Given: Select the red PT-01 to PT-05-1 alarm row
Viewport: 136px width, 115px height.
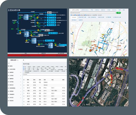Looking at the screenshot, I should coord(37,55).
